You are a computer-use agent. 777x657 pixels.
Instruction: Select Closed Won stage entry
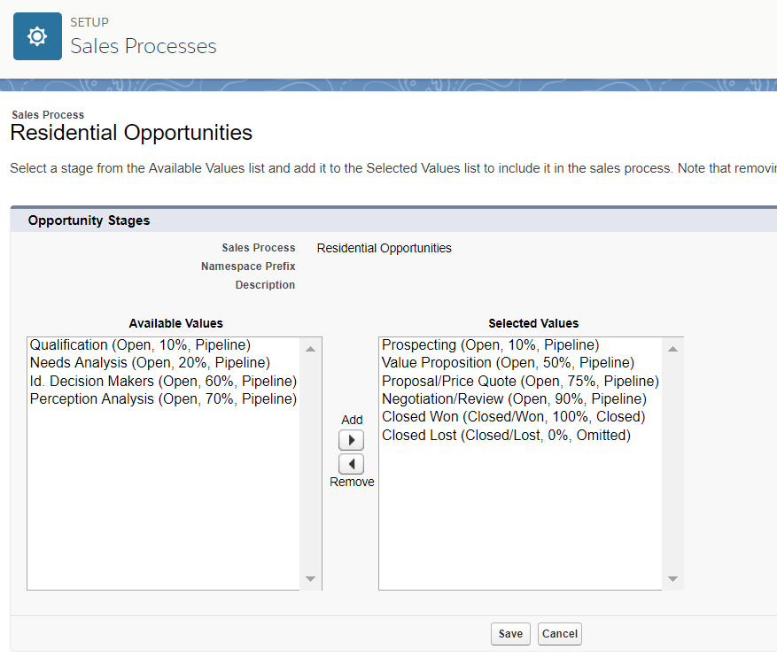pyautogui.click(x=513, y=417)
